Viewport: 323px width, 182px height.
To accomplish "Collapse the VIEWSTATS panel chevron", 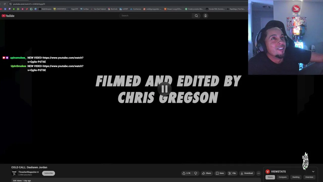I will point(313,171).
